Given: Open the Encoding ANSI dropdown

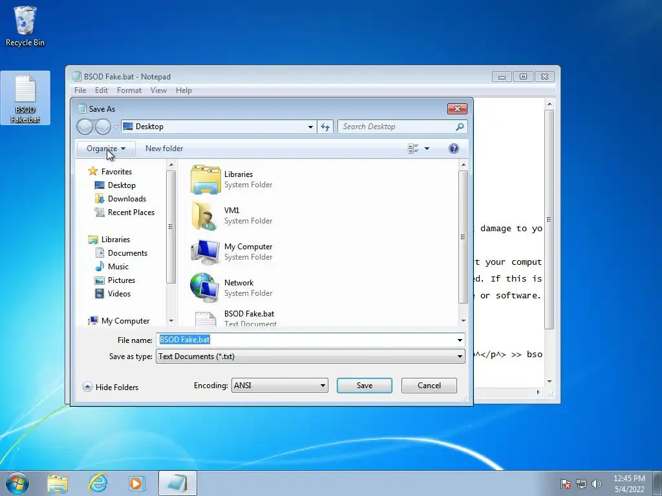Looking at the screenshot, I should 279,385.
